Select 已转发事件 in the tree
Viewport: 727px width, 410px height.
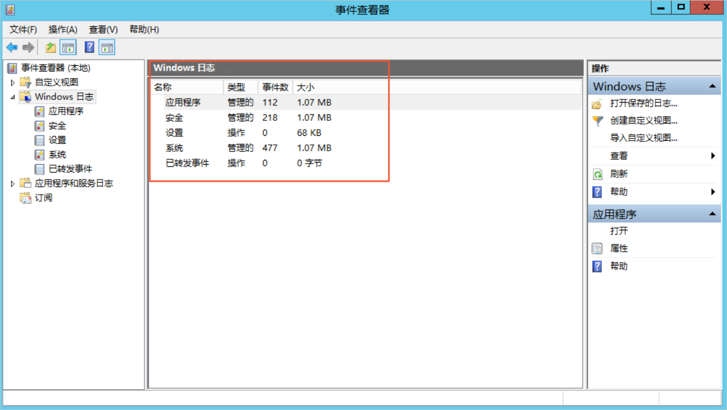71,169
